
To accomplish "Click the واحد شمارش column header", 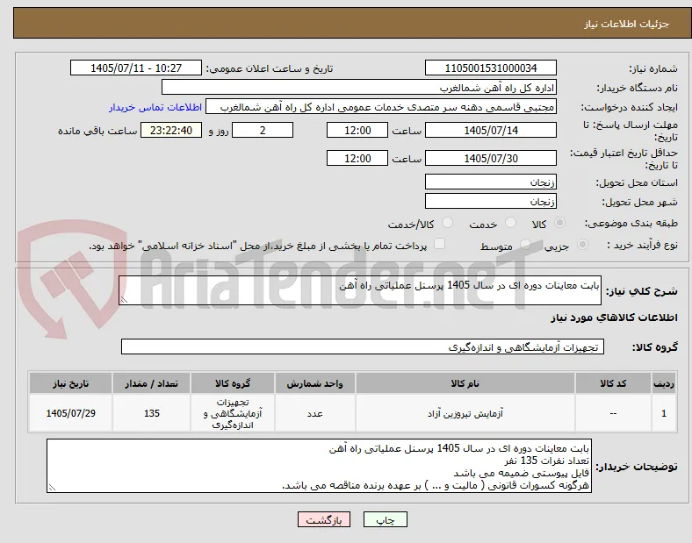I will point(315,383).
